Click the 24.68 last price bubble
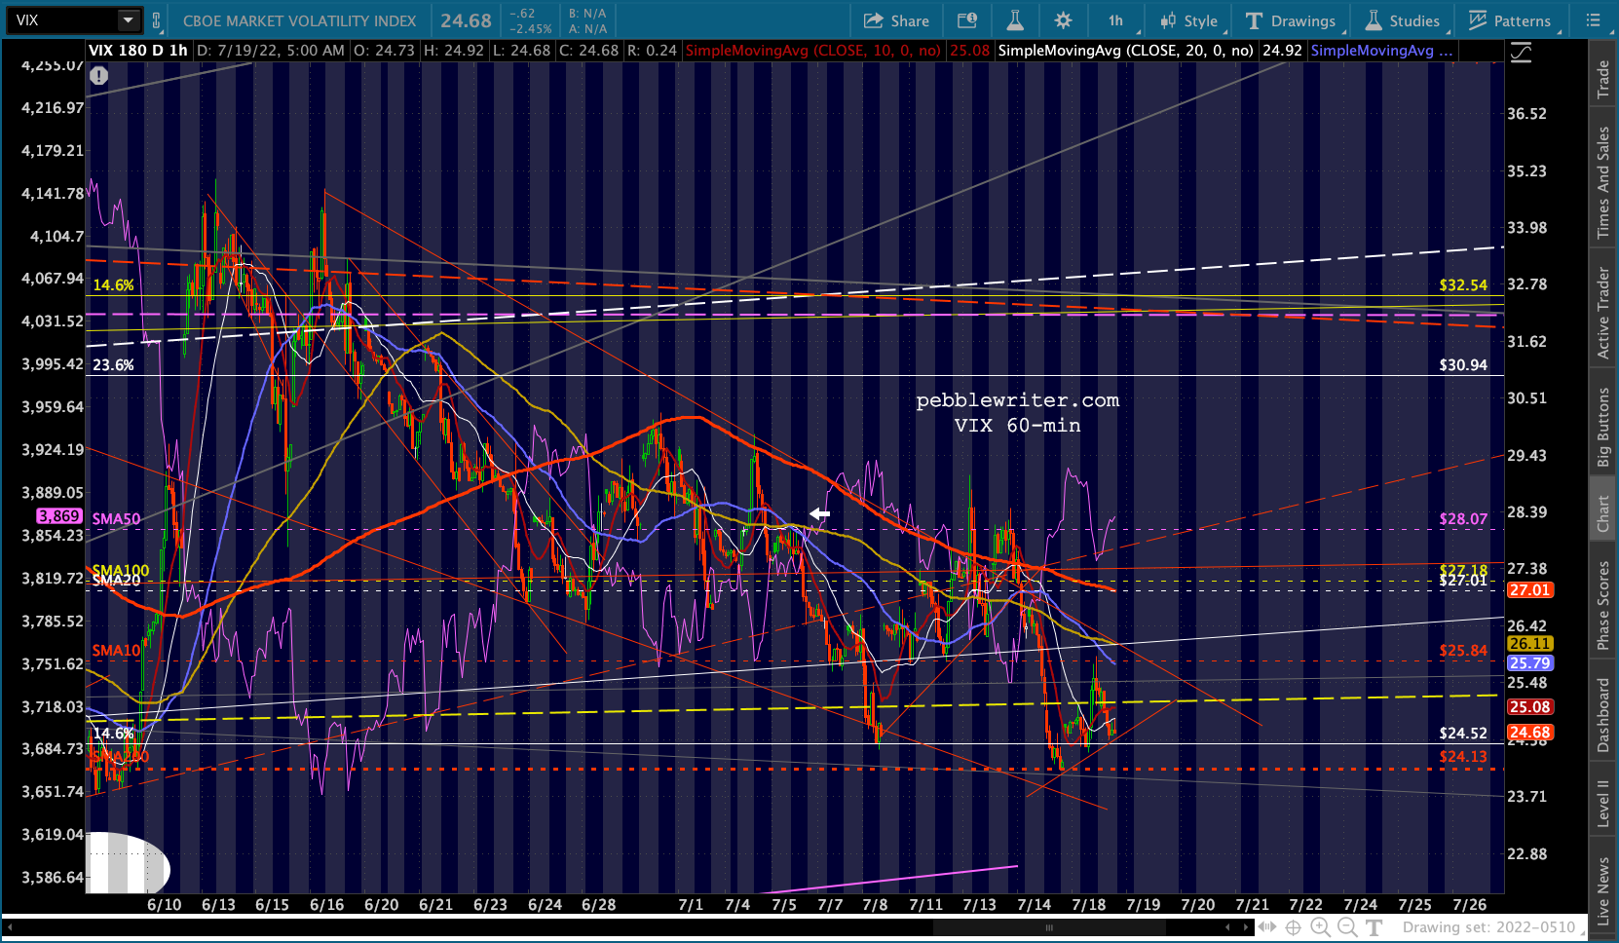1619x943 pixels. tap(1530, 733)
